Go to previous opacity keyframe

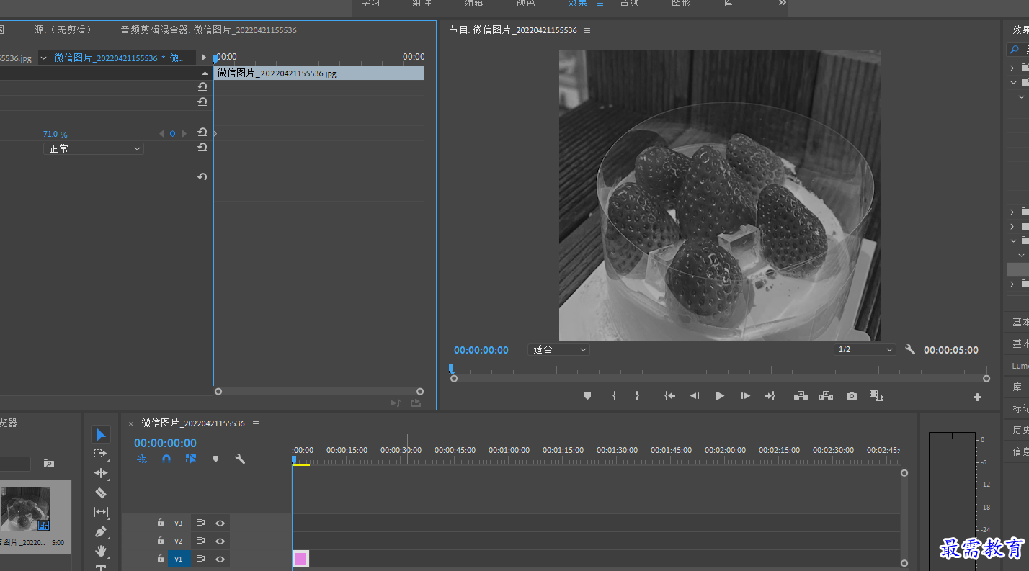pyautogui.click(x=161, y=134)
